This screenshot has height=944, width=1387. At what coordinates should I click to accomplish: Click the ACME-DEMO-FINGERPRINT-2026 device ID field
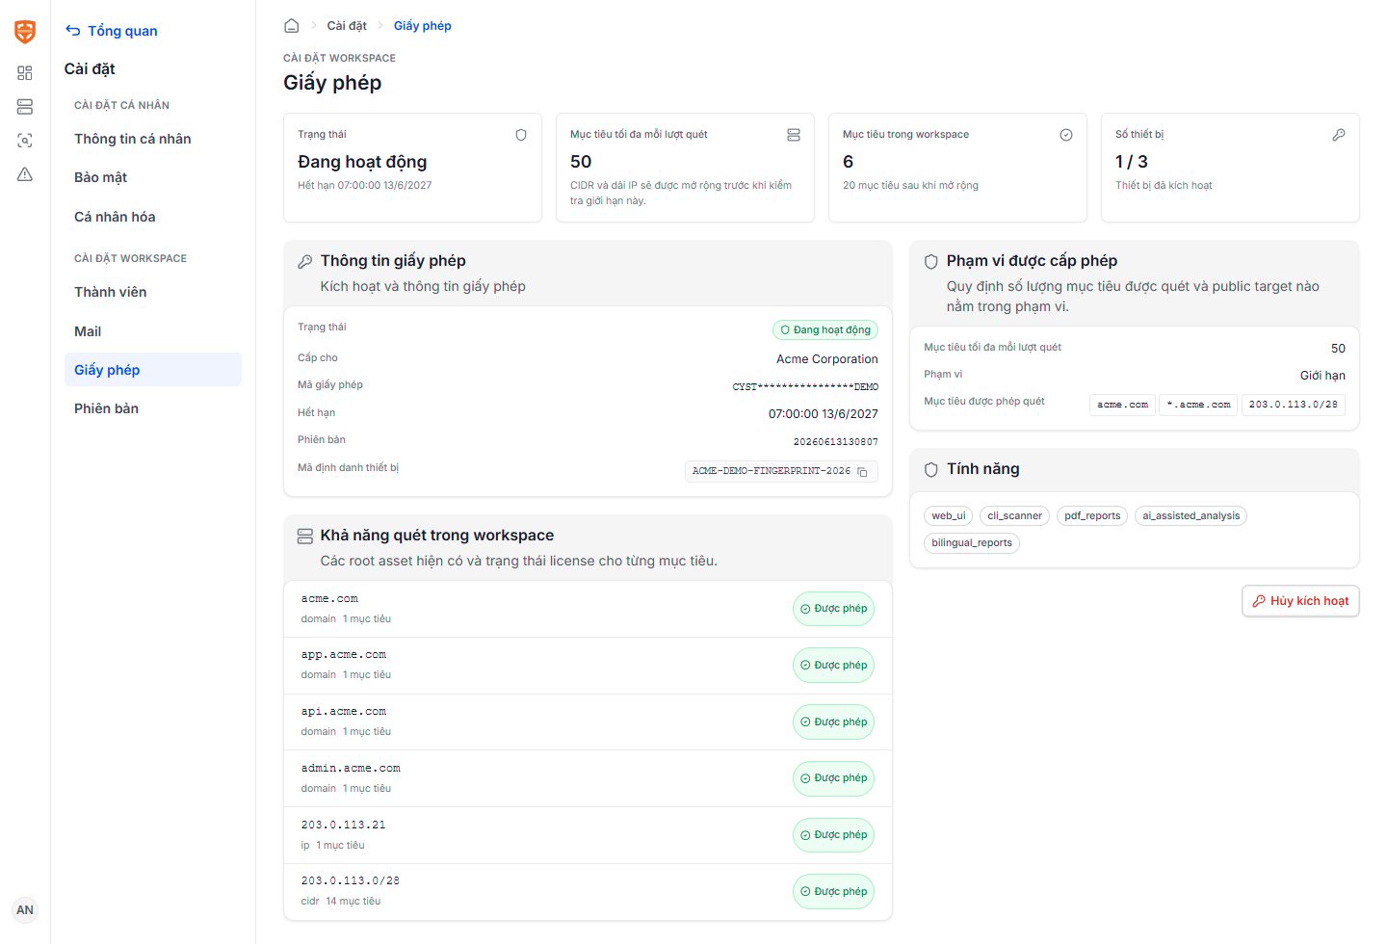(x=781, y=471)
